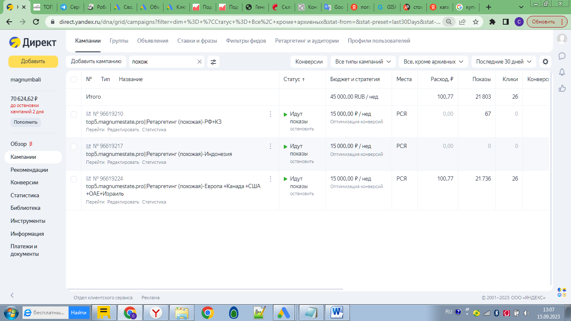Click the browser Обновить button

click(547, 22)
